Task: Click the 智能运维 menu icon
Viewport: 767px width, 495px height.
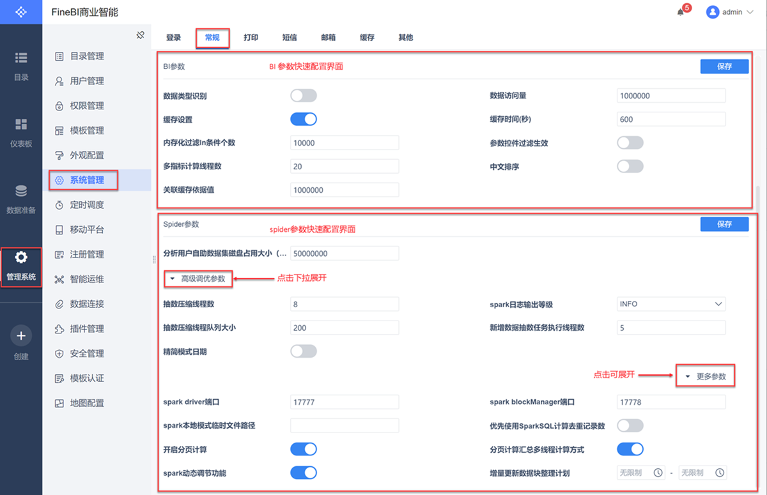Action: pyautogui.click(x=59, y=279)
